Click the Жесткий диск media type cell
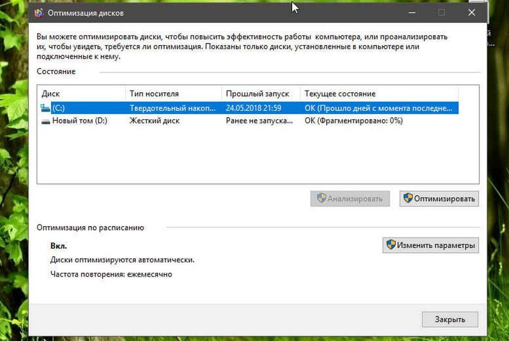This screenshot has width=509, height=341. pos(154,121)
